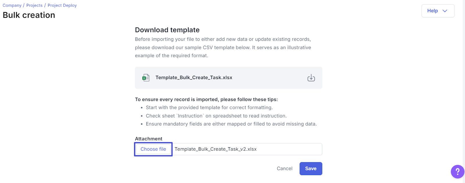
Task: Click the Choose file button
Action: 153,149
